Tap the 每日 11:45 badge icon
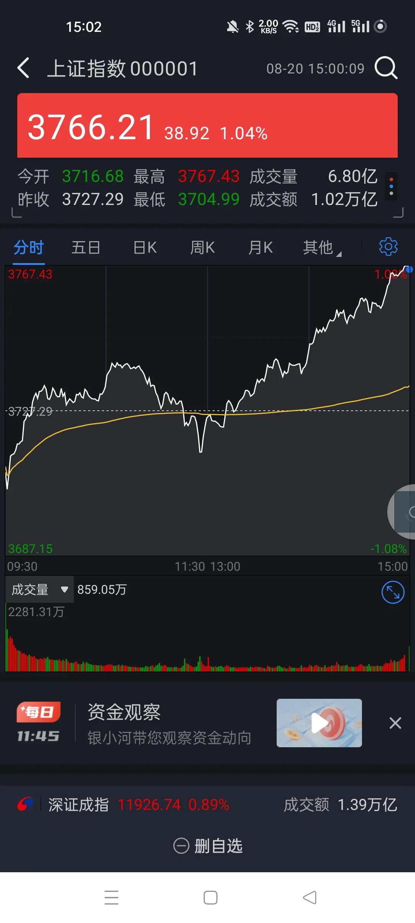Viewport: 415px width, 923px height. [x=38, y=723]
